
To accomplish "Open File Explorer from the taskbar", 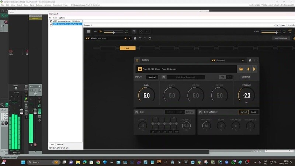I will [x=78, y=162].
